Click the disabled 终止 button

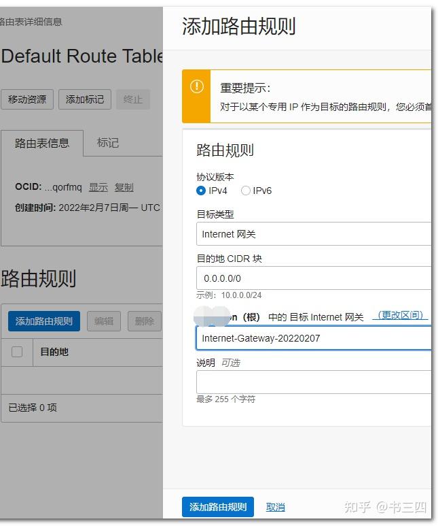tap(133, 99)
